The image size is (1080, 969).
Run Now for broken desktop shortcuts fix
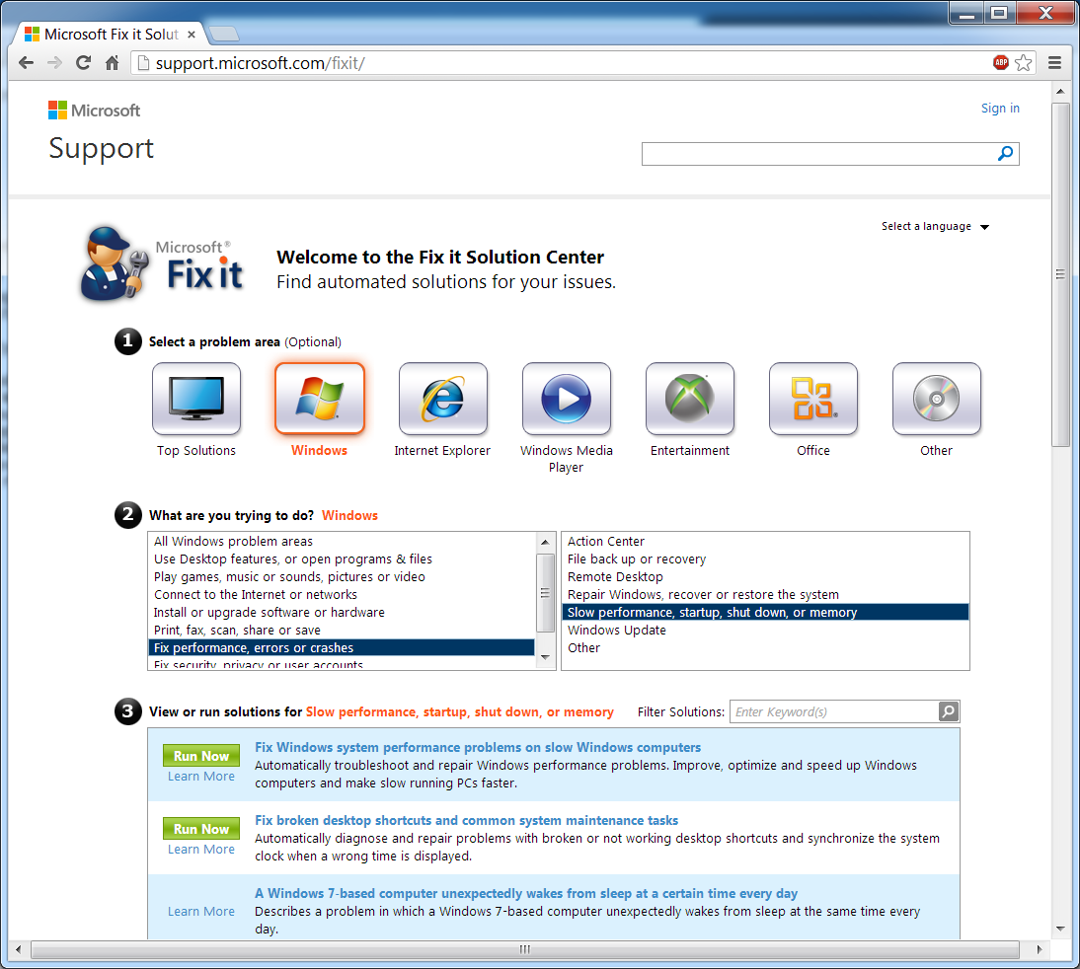(x=201, y=829)
